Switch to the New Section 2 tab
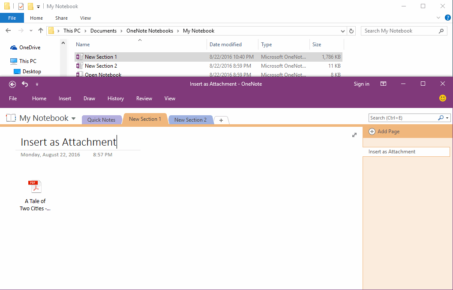Screen dimensions: 453x290 click(x=190, y=120)
